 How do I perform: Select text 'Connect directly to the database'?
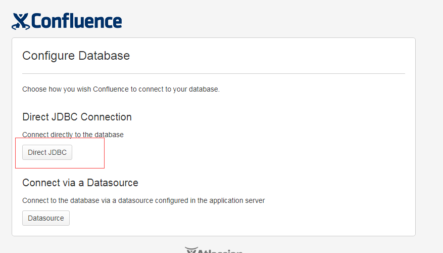[x=73, y=135]
